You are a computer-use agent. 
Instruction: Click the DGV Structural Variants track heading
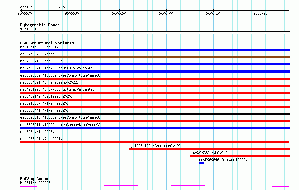47,43
